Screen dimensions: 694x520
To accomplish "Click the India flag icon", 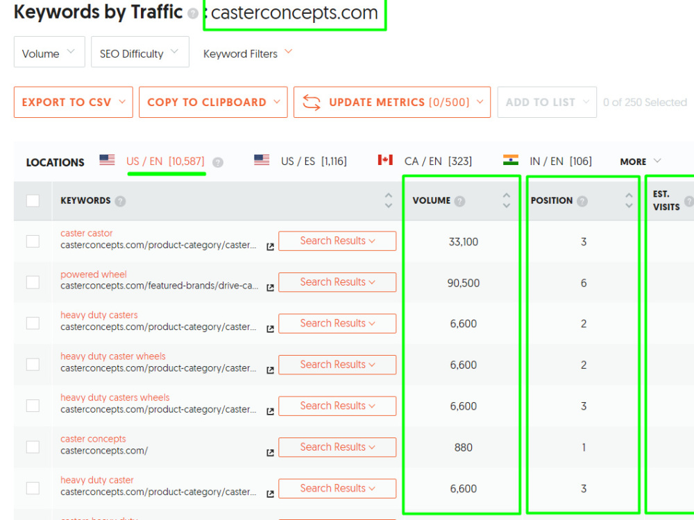I will [x=510, y=160].
